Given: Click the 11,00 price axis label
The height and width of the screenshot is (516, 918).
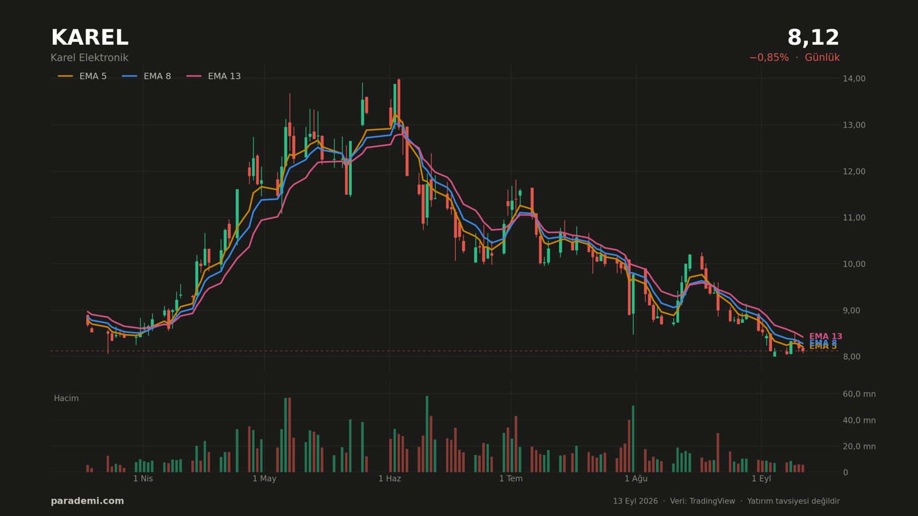Looking at the screenshot, I should tap(854, 218).
